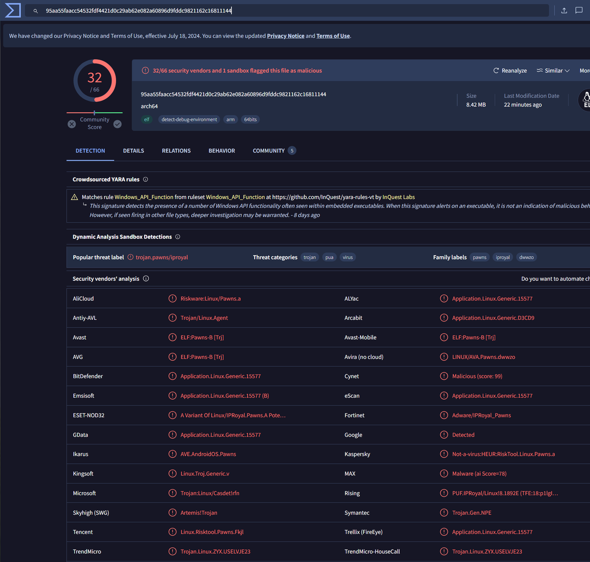Click alert icon for Symantec result

[444, 513]
